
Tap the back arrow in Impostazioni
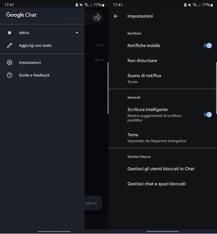tap(116, 16)
